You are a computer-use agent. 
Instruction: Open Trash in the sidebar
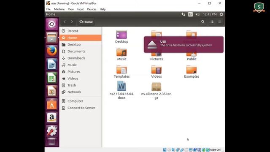[x=81, y=85]
